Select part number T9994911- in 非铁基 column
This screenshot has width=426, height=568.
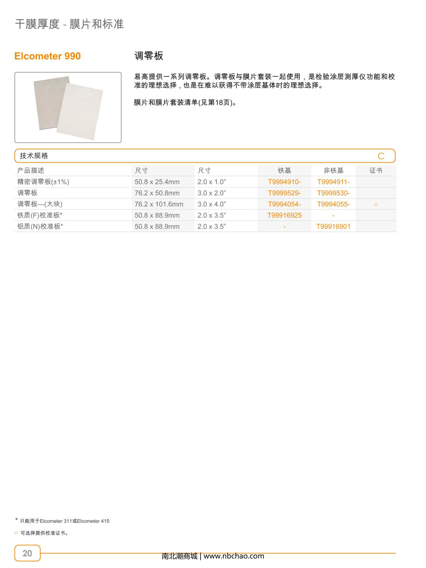click(333, 182)
